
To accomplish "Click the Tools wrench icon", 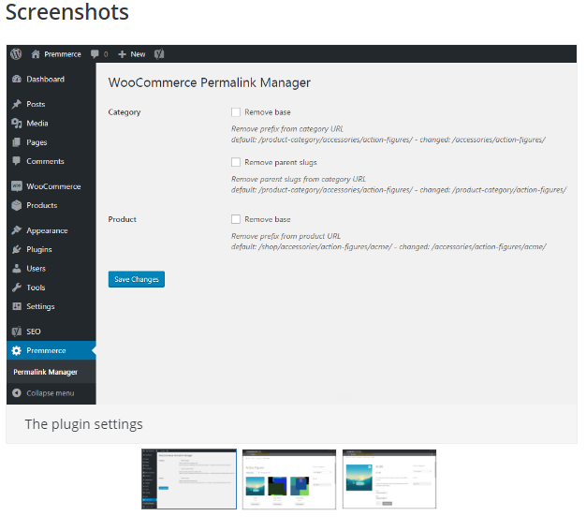I will point(17,288).
